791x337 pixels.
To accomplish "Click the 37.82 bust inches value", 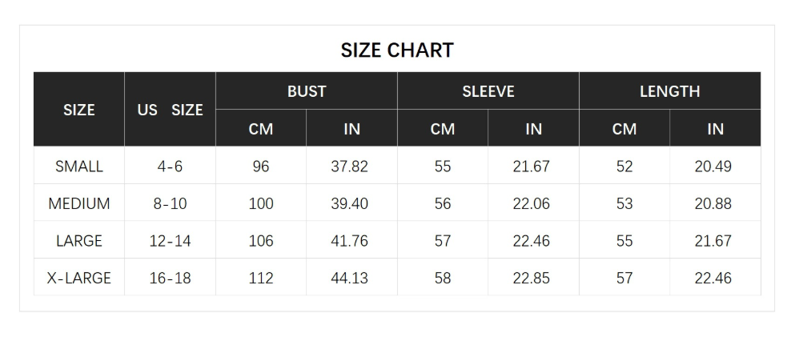I will click(x=350, y=166).
